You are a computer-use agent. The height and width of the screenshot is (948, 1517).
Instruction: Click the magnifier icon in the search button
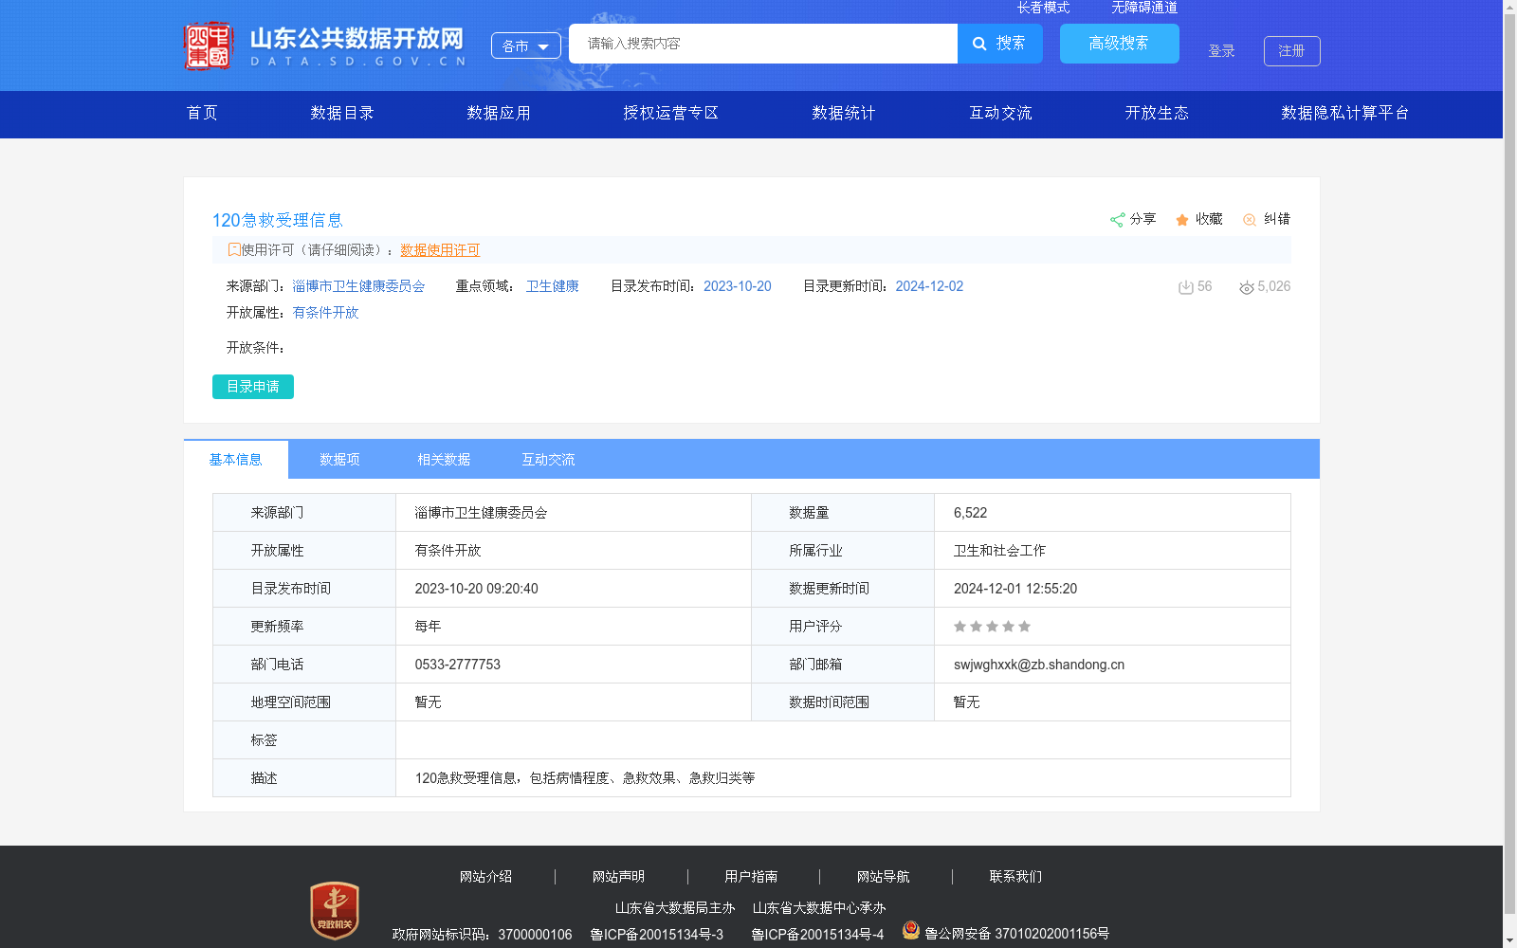980,44
